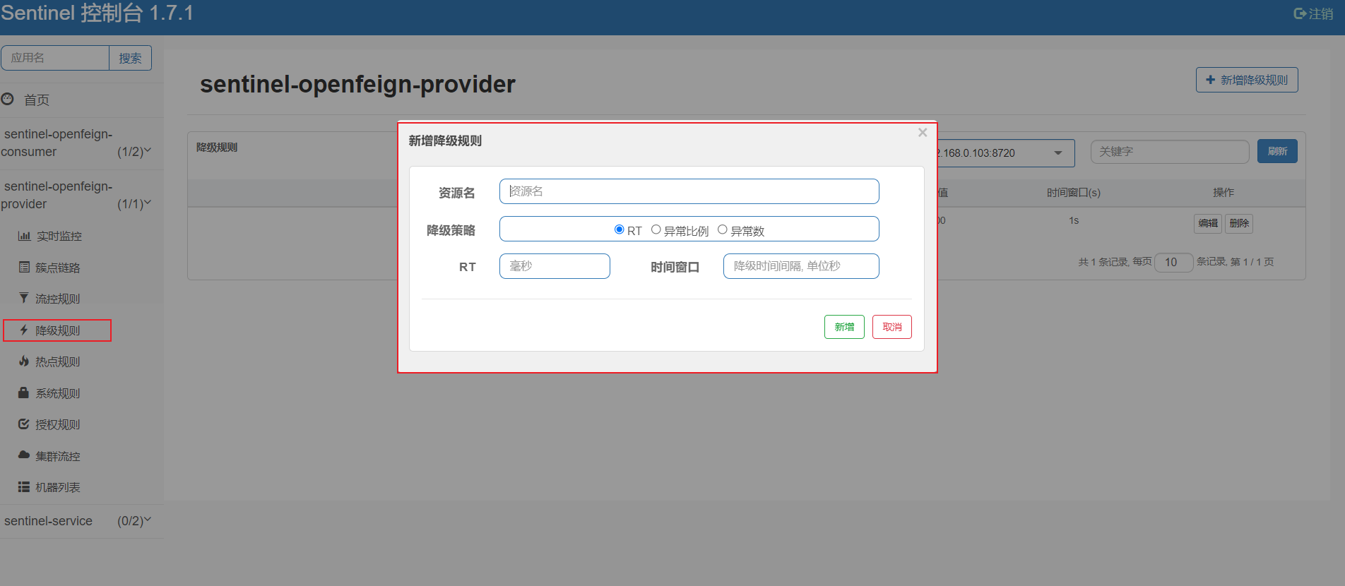
Task: Click the flame icon for 热点规则
Action: click(x=24, y=361)
